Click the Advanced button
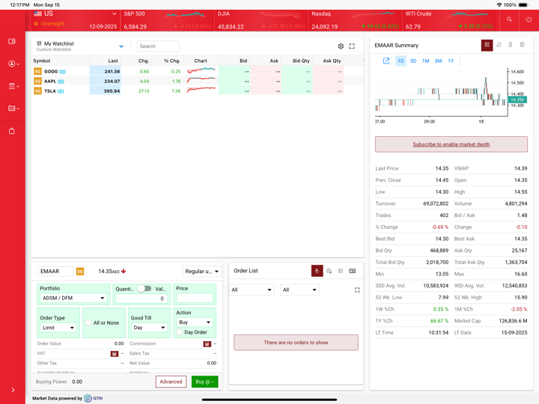The width and height of the screenshot is (539, 404). tap(171, 382)
